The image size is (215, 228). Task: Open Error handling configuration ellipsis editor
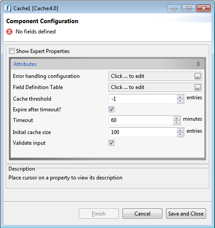pos(198,76)
